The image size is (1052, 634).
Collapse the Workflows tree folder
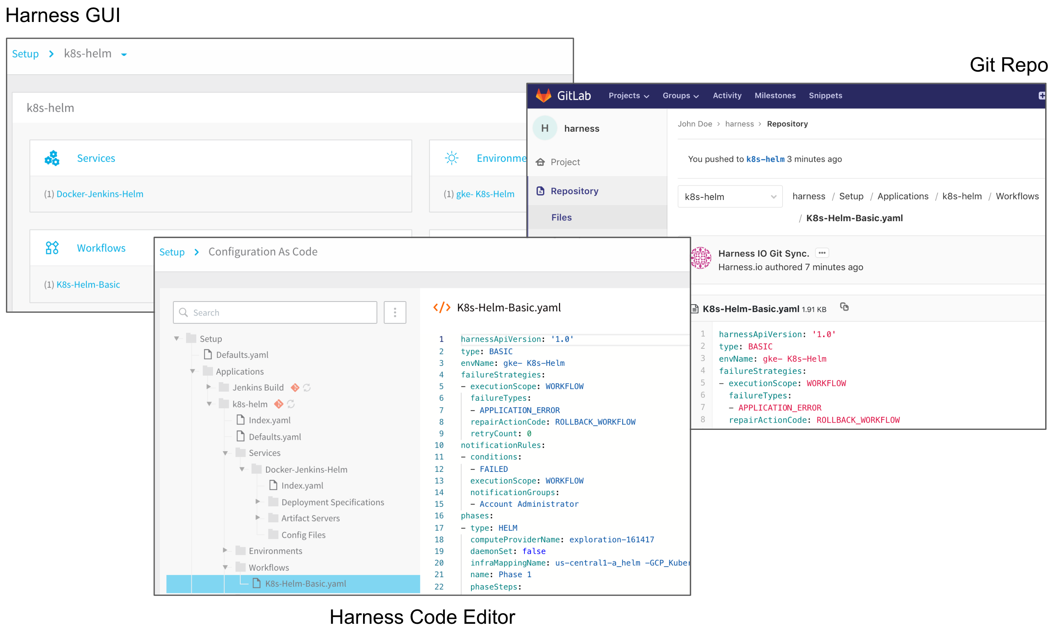point(225,567)
